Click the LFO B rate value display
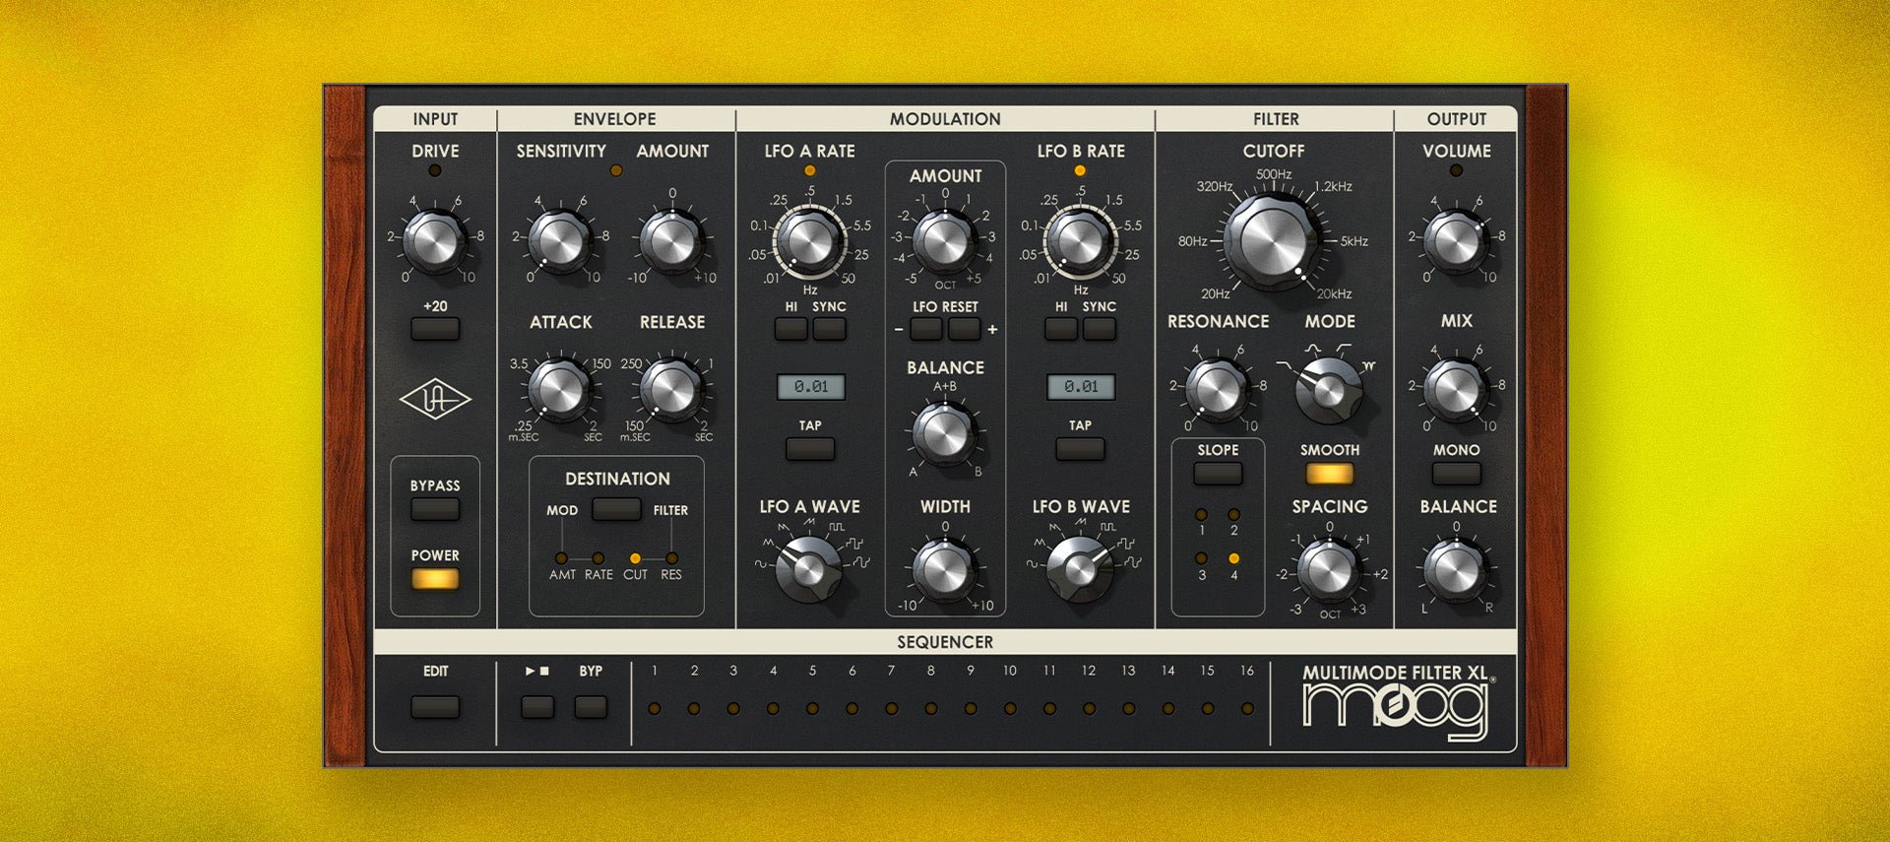 (x=1081, y=387)
